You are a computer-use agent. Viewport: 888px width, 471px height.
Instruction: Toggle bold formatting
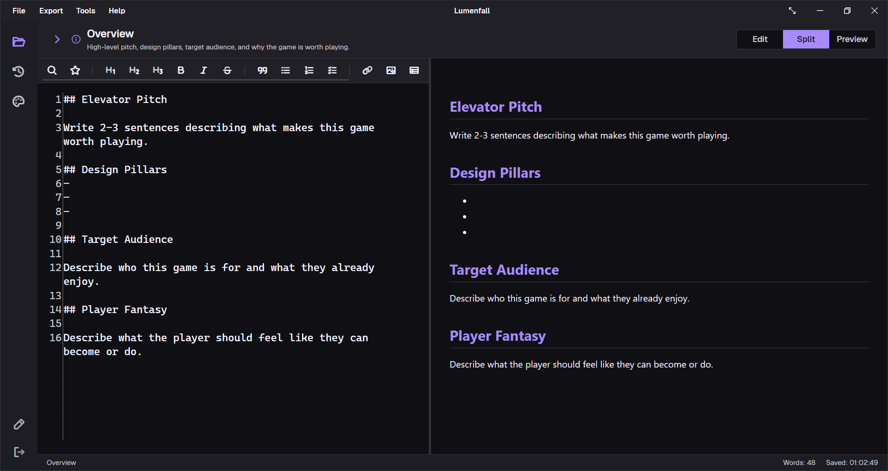pos(181,70)
